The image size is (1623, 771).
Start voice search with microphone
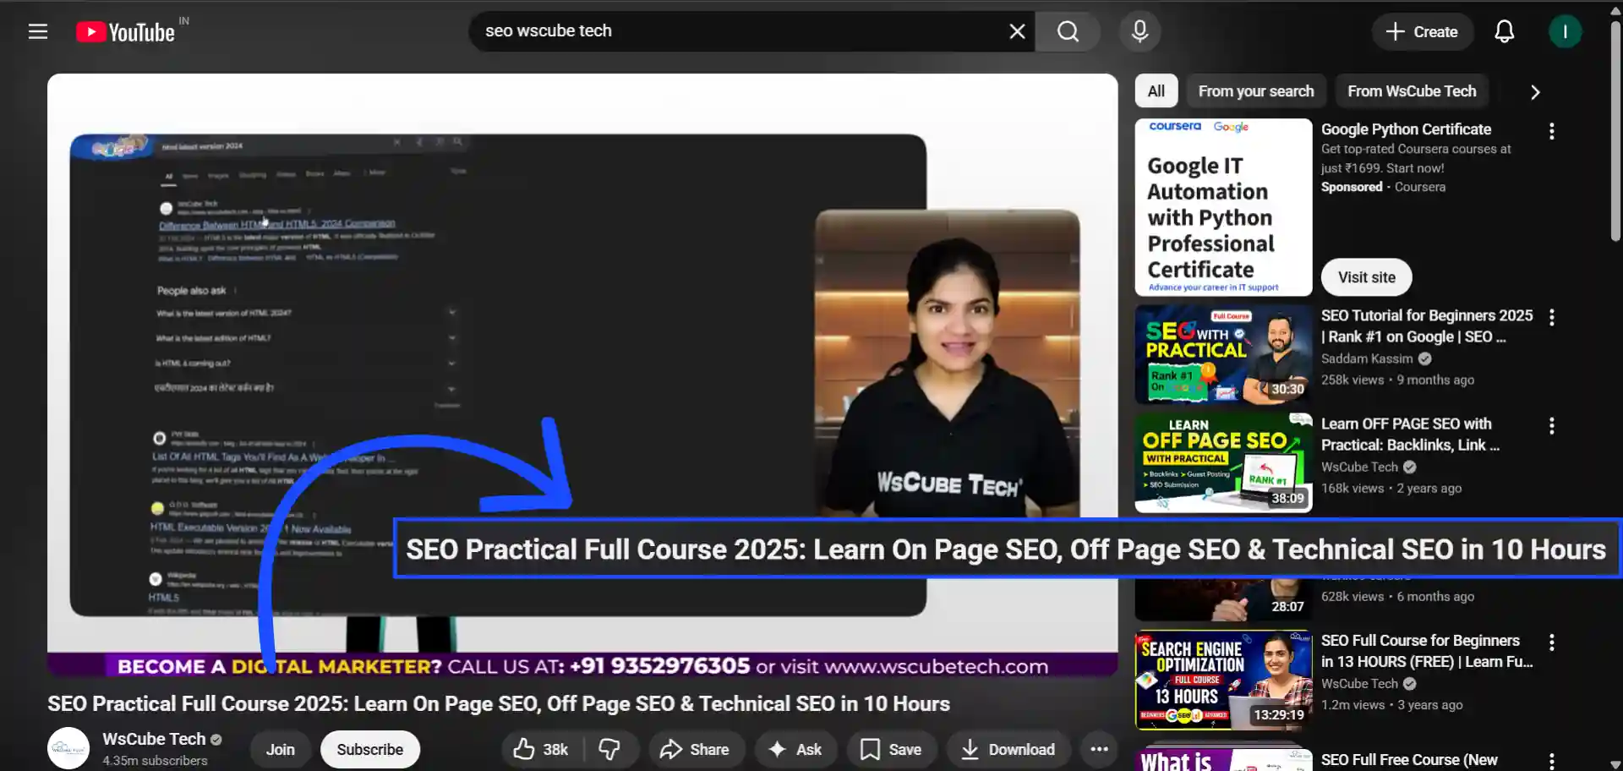1139,31
